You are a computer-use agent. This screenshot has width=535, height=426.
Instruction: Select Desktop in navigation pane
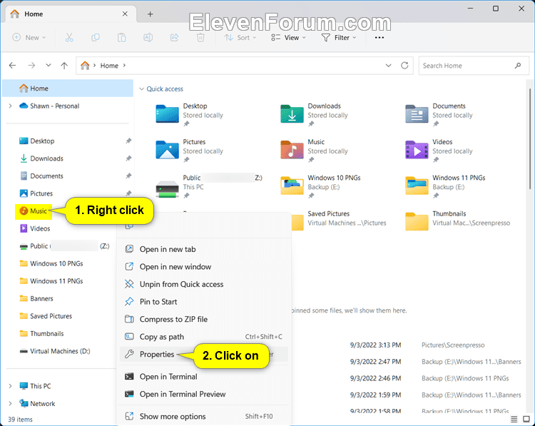coord(68,141)
